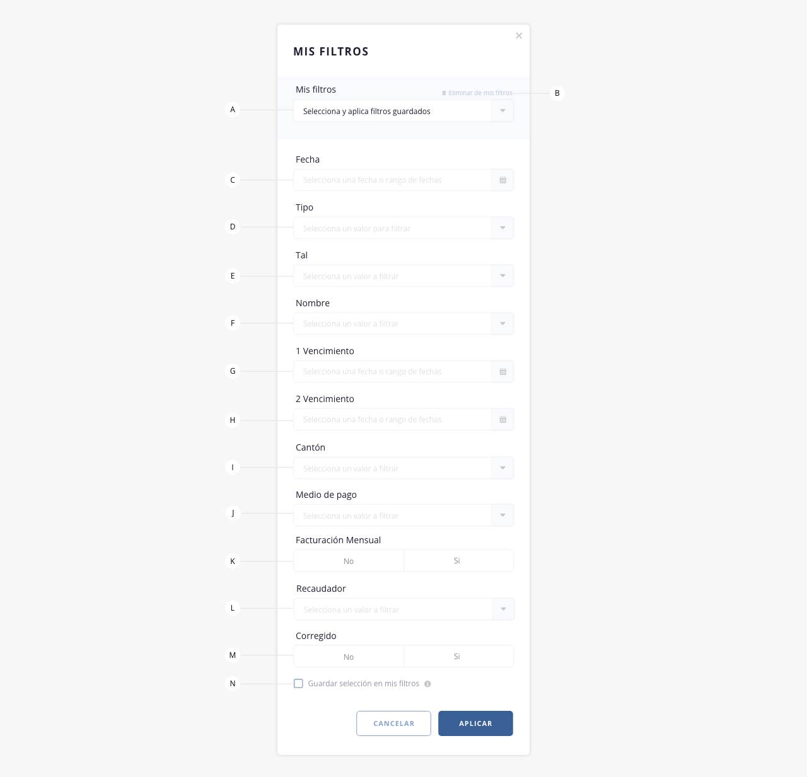The height and width of the screenshot is (777, 807).
Task: Click the Aplicar button
Action: pos(475,723)
